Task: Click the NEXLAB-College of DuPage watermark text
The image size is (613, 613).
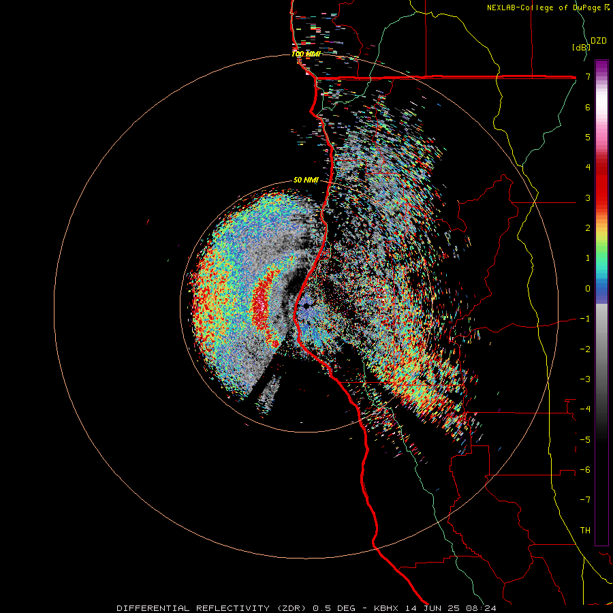Action: tap(548, 7)
